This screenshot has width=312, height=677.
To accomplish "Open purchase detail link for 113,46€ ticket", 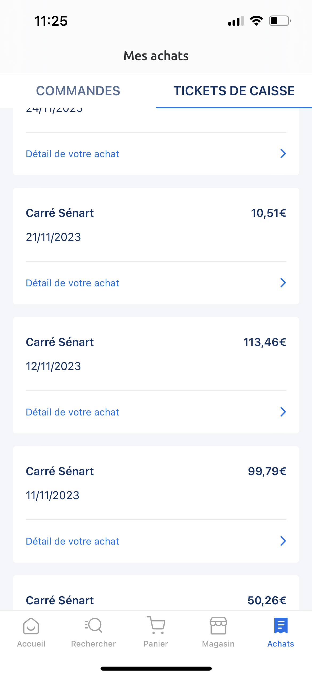I will tap(72, 412).
